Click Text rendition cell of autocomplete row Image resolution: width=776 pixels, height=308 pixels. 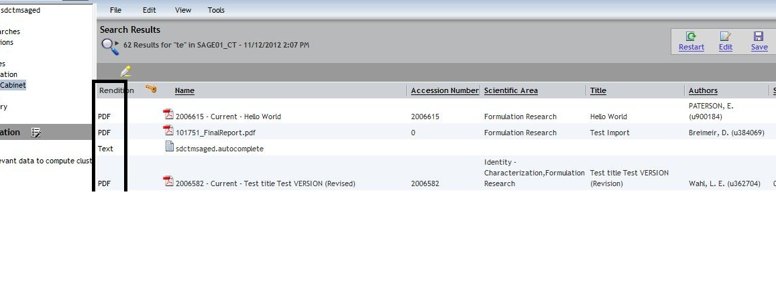coord(105,149)
